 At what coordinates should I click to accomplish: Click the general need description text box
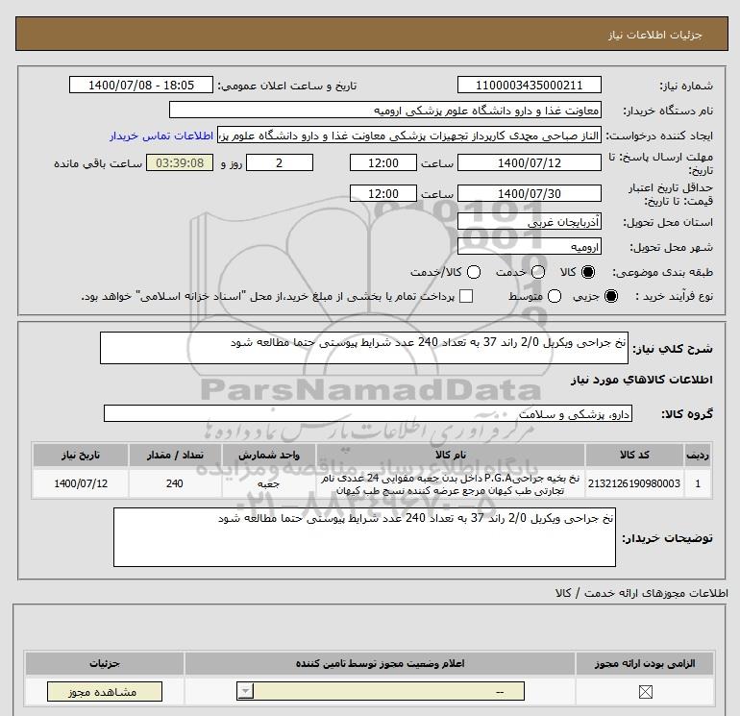(x=364, y=348)
